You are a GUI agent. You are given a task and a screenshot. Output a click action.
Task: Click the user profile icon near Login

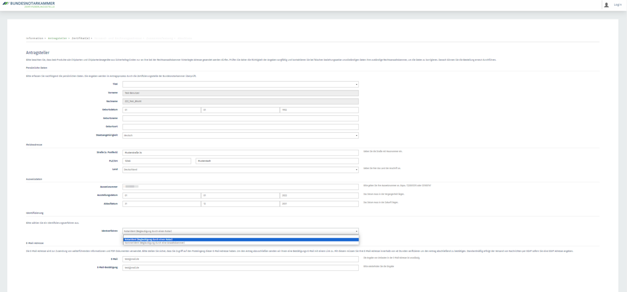click(606, 4)
